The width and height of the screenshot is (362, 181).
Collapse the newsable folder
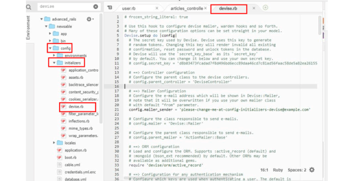coord(46,27)
